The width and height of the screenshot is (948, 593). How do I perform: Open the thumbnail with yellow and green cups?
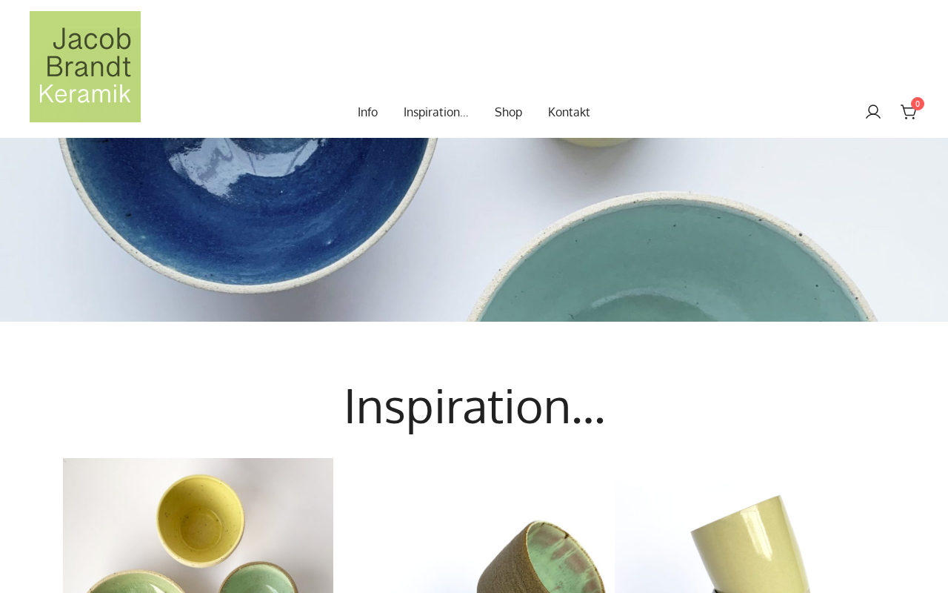coord(198,526)
